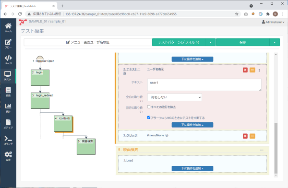The height and width of the screenshot is (188, 288).
Task: Select the 2 : /login flow node
Action: (x=40, y=78)
